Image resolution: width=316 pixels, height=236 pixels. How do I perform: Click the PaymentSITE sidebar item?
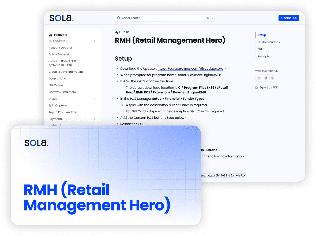(57, 119)
